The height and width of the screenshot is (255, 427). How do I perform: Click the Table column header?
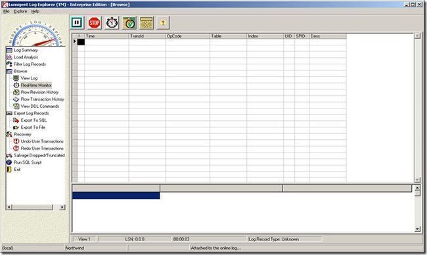tap(228, 36)
